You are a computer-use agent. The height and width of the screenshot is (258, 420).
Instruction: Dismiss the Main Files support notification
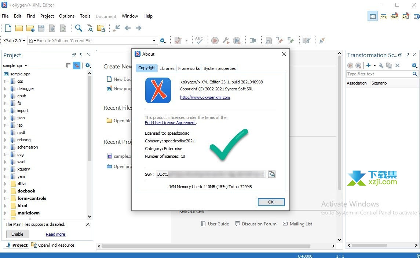pos(88,224)
